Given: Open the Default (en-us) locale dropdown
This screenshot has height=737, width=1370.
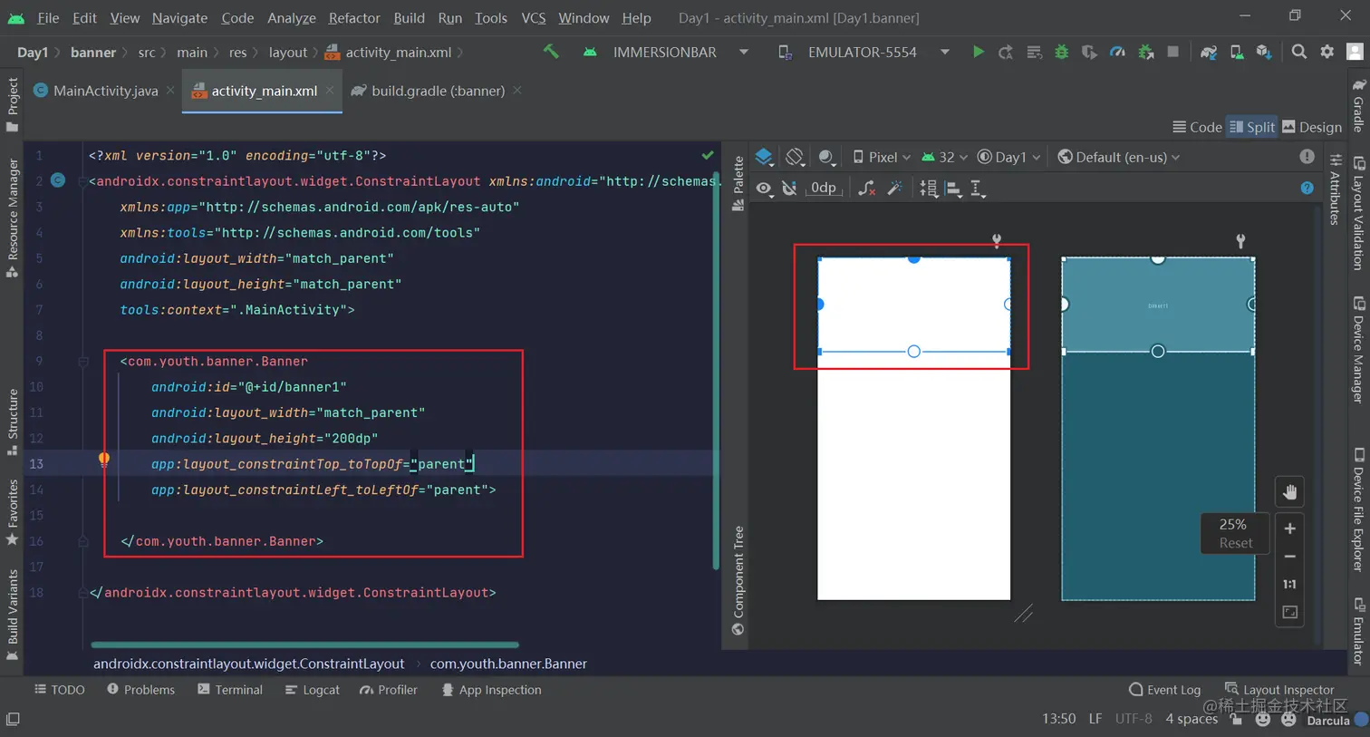Looking at the screenshot, I should (x=1119, y=157).
